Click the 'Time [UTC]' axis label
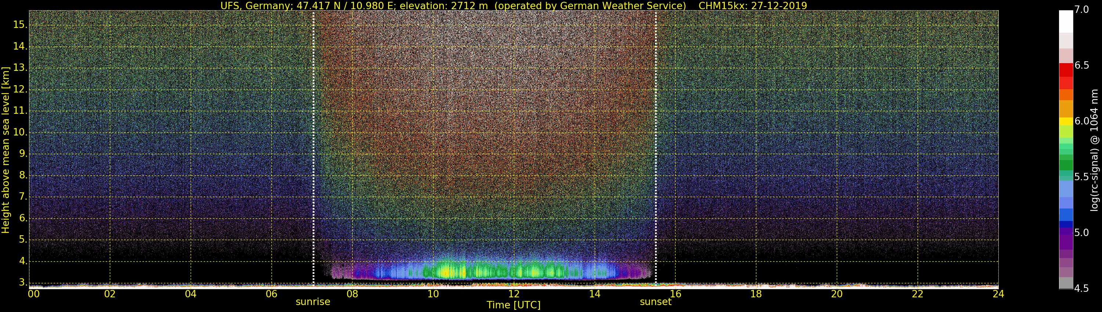 pyautogui.click(x=514, y=305)
